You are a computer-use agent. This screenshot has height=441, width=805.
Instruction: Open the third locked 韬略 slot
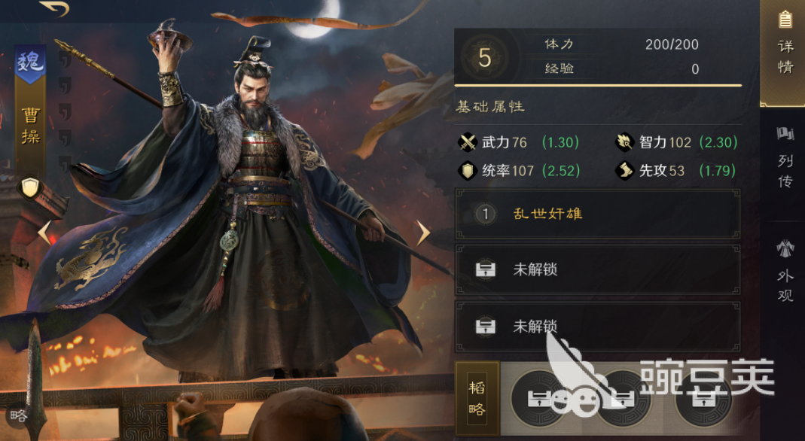tap(703, 398)
